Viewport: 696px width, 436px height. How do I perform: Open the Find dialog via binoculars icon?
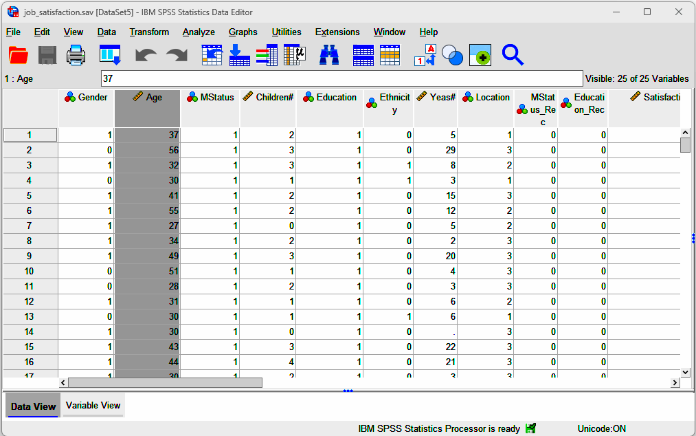click(x=328, y=54)
